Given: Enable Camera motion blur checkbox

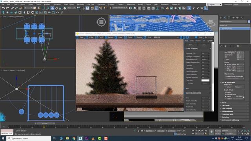Looking at the screenshot, I should [226, 87].
